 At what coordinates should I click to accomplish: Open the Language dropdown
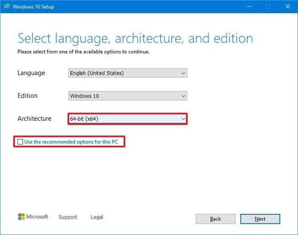click(x=128, y=73)
